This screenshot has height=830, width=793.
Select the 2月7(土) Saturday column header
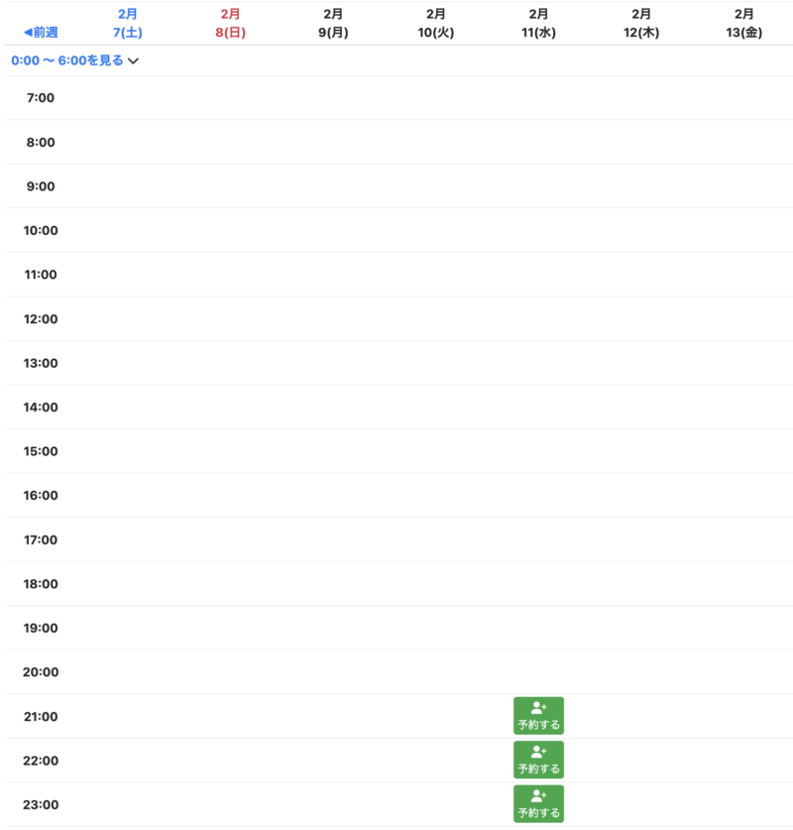point(128,23)
